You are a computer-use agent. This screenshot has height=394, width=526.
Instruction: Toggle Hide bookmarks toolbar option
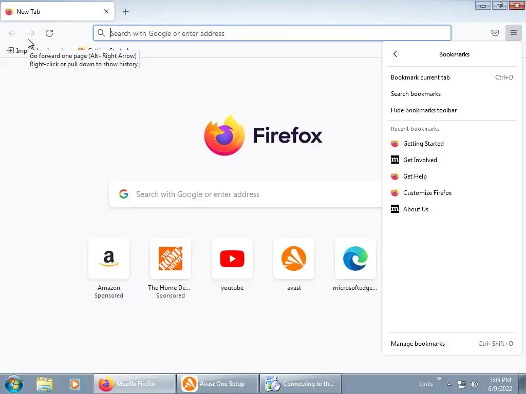pos(452,110)
